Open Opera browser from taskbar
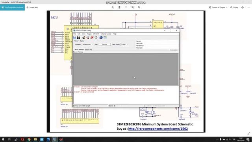This screenshot has width=252, height=142. (22, 139)
